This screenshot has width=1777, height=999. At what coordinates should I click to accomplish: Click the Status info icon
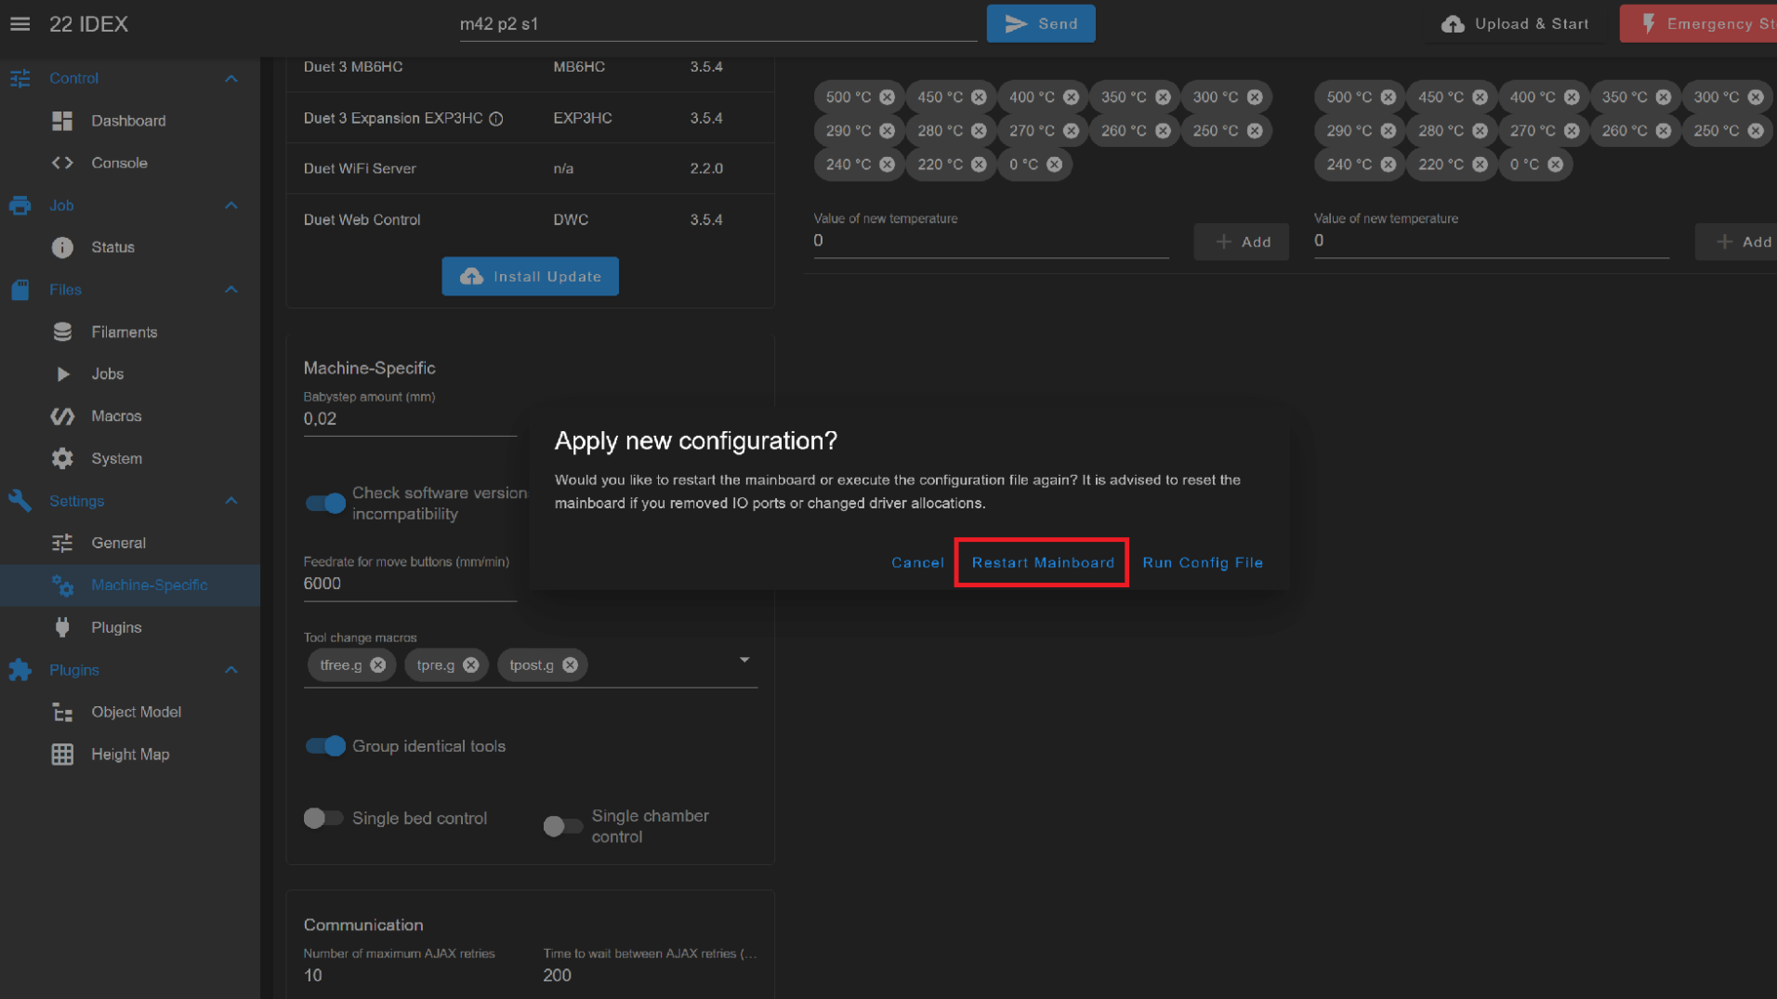click(62, 247)
